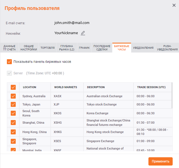Uncheck the Shanghai, China row checkbox
Image resolution: width=179 pixels, height=168 pixels.
[13, 123]
